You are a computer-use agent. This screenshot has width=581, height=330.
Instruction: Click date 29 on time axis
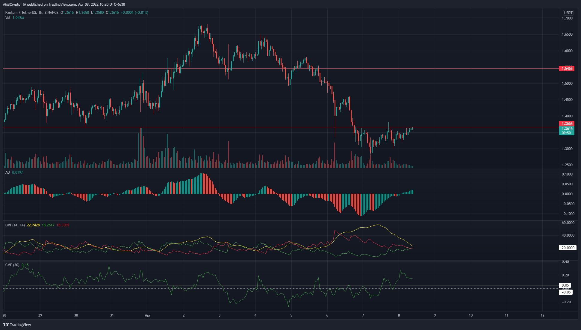(40, 315)
